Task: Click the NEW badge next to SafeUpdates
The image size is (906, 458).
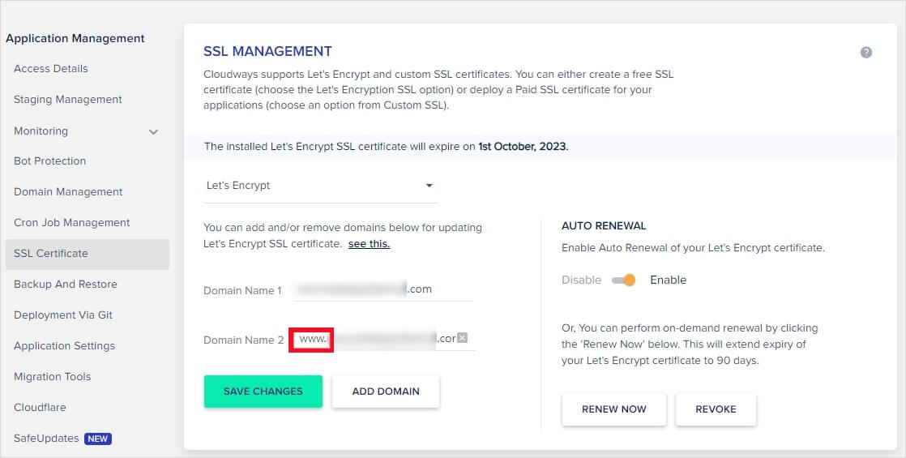Action: pyautogui.click(x=97, y=439)
